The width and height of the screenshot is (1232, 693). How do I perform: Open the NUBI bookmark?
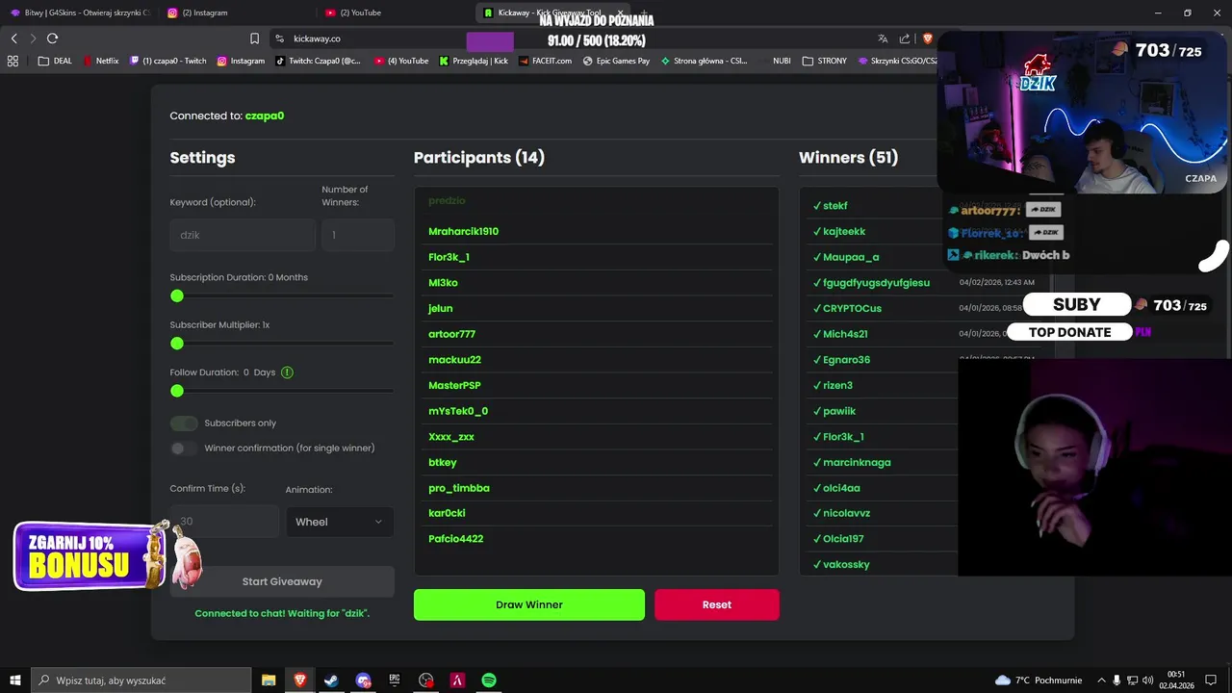pyautogui.click(x=782, y=61)
